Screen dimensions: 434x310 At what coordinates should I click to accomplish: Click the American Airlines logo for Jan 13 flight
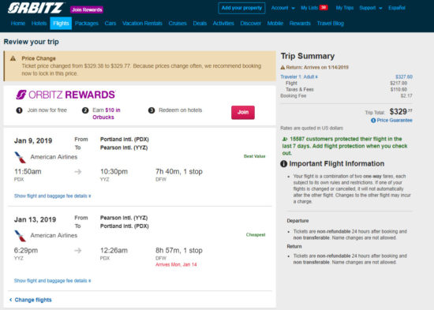click(x=20, y=236)
